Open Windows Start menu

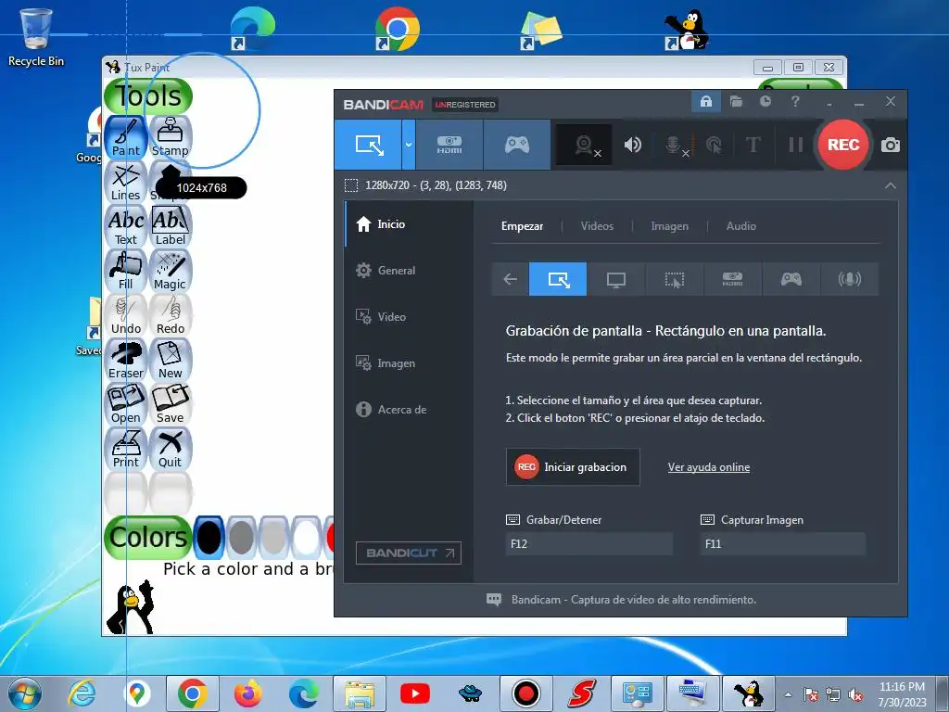point(25,693)
